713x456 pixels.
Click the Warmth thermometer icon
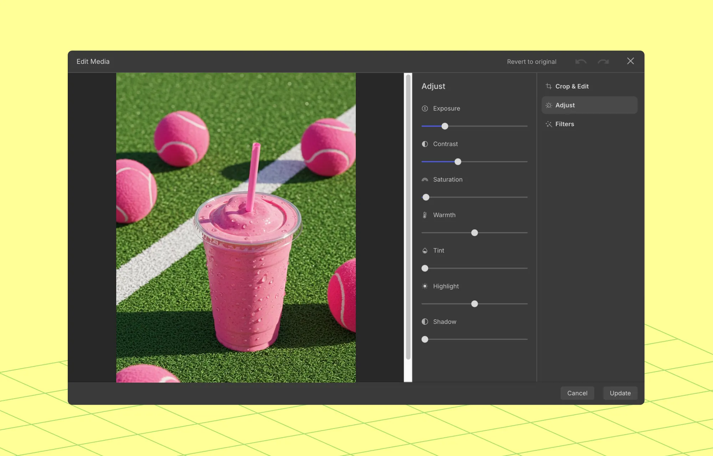tap(425, 215)
